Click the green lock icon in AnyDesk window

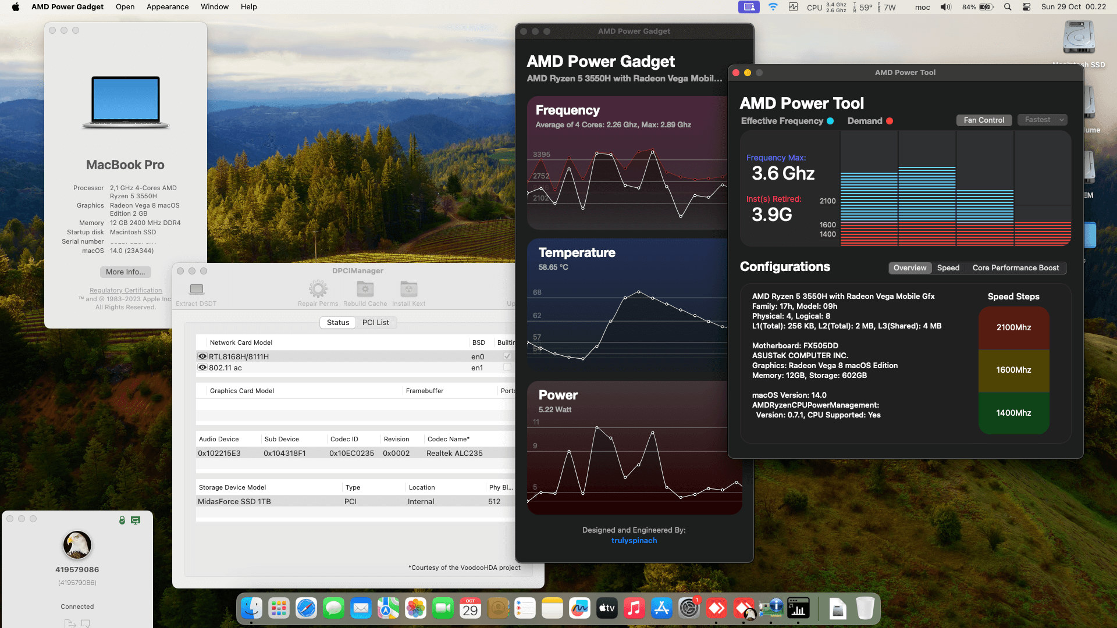click(x=122, y=520)
